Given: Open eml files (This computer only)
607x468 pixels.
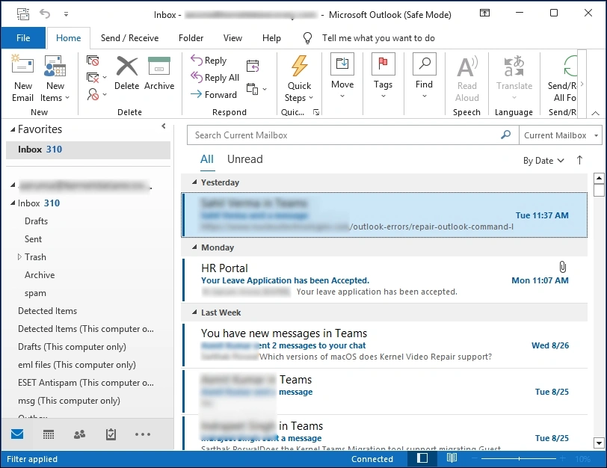Looking at the screenshot, I should coord(77,365).
